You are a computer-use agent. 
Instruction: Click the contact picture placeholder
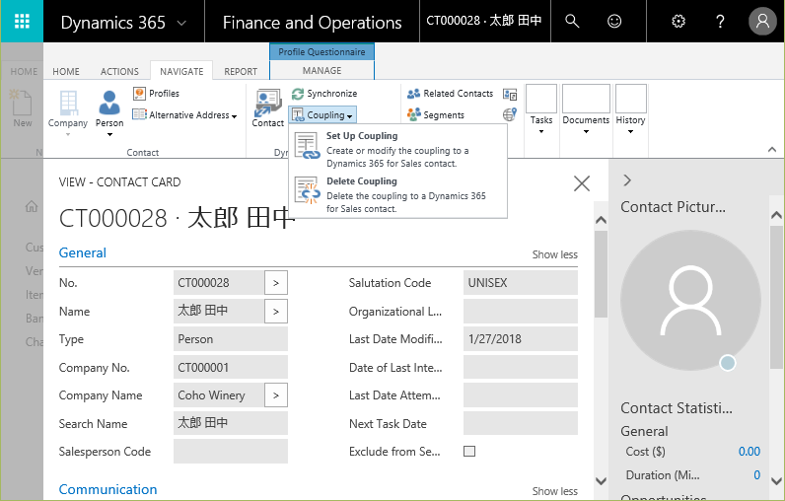coord(691,300)
